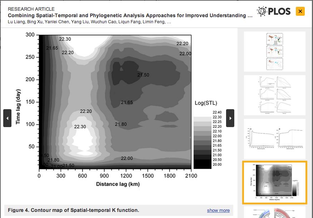The height and width of the screenshot is (218, 313).
Task: Click the 21.80 contour label beside 600 km peak
Action: (121, 124)
